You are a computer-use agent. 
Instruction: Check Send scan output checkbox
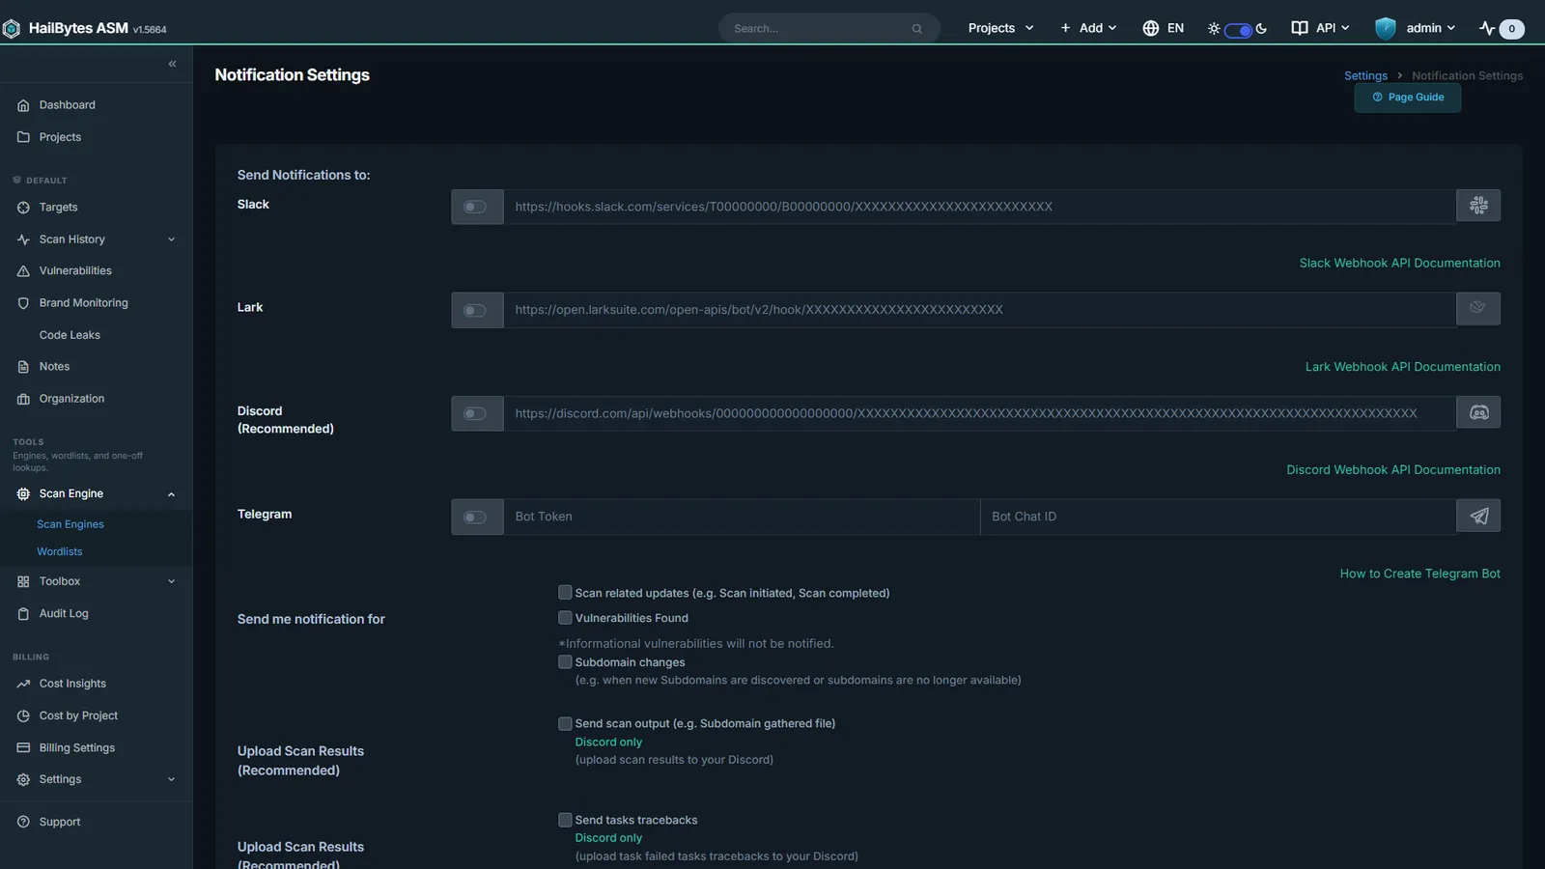coord(565,723)
